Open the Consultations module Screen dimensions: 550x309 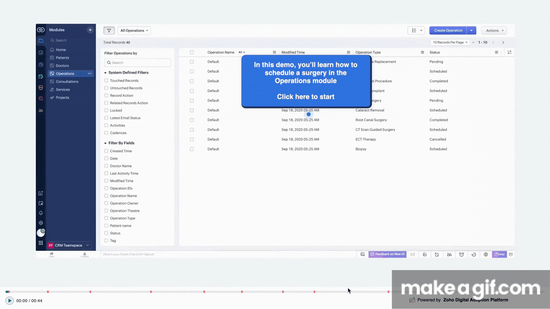pyautogui.click(x=67, y=82)
